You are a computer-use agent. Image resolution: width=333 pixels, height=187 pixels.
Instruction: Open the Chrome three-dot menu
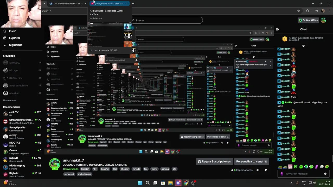[329, 11]
